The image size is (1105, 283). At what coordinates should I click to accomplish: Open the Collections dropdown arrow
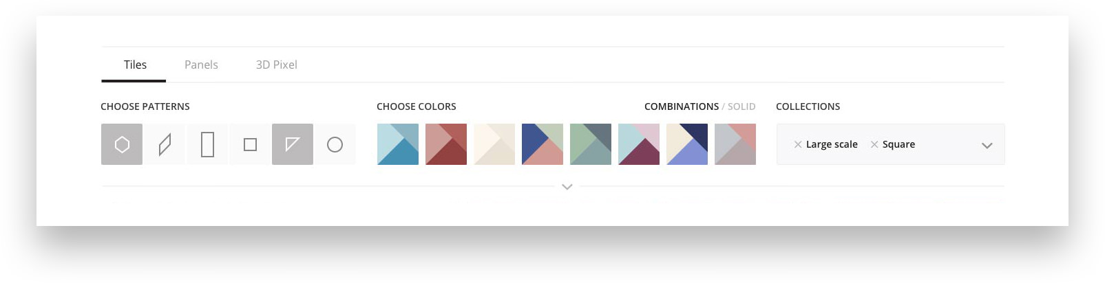(987, 145)
